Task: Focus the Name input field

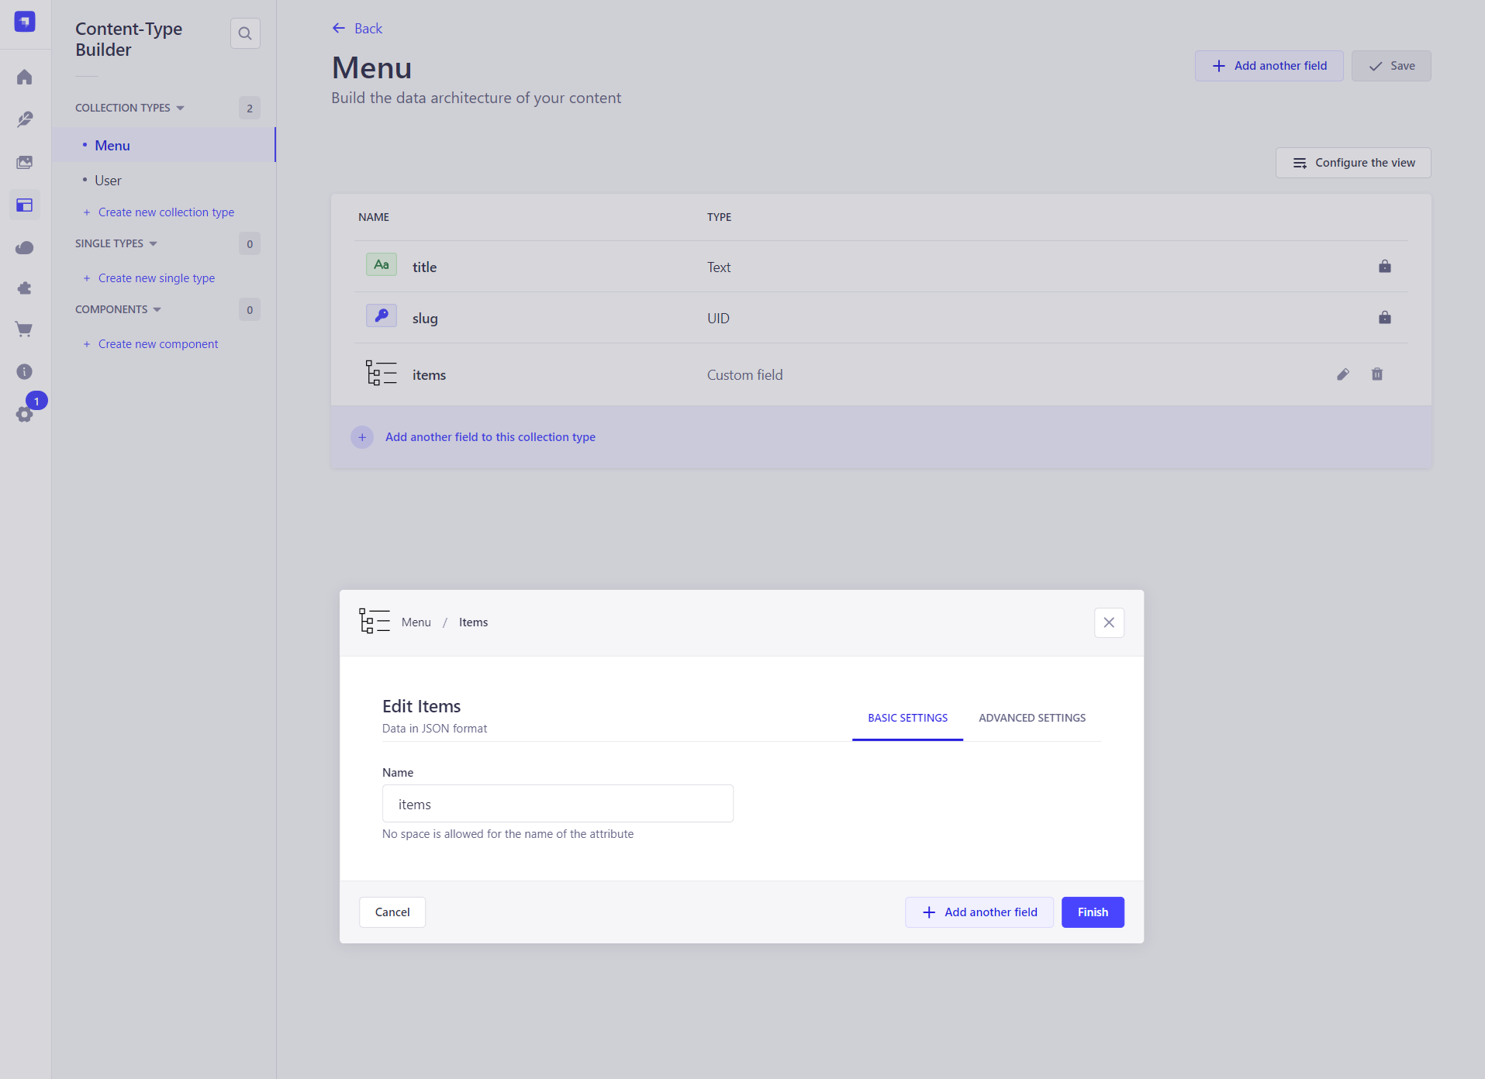Action: 558,804
